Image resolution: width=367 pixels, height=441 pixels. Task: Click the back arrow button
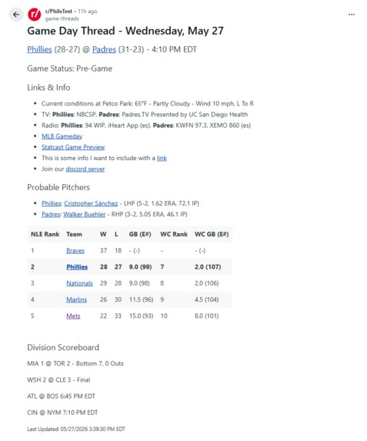pyautogui.click(x=16, y=15)
